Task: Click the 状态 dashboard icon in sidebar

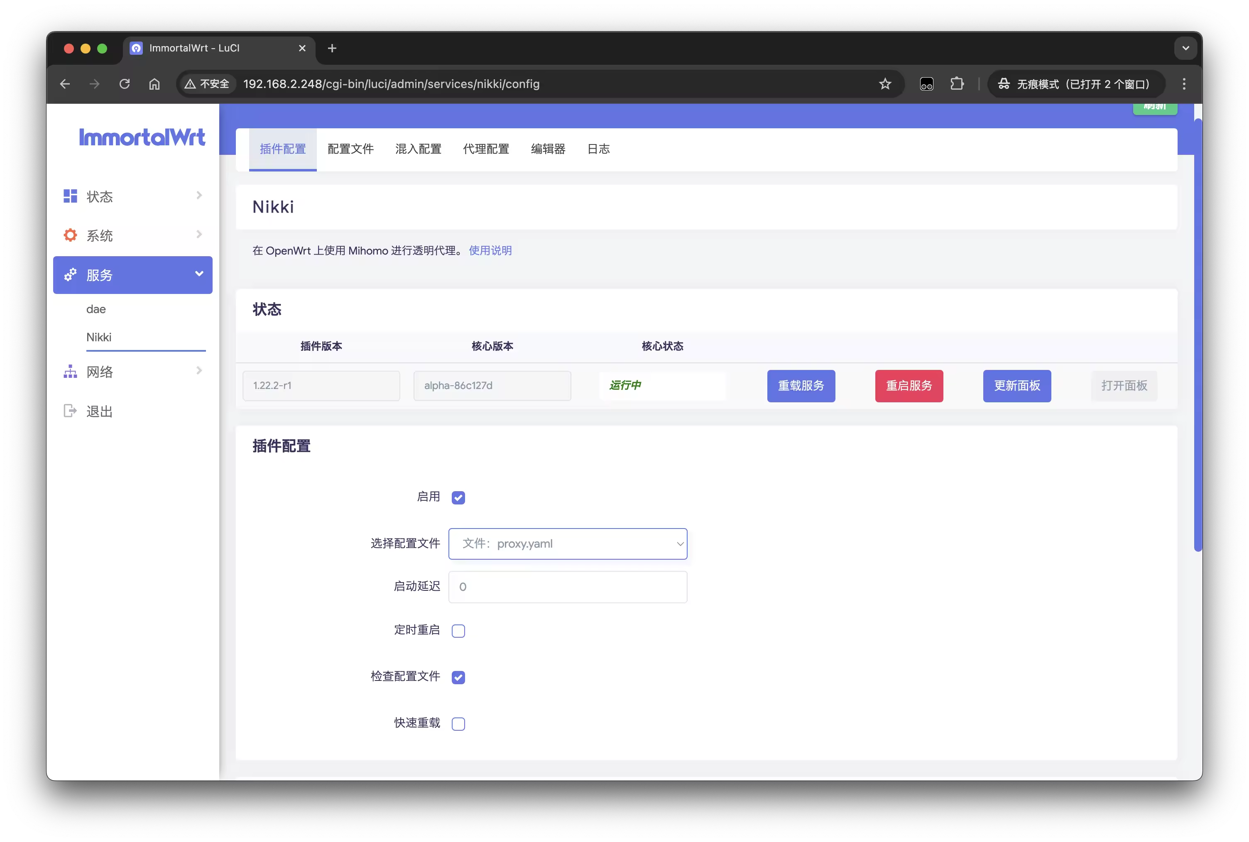Action: tap(70, 196)
